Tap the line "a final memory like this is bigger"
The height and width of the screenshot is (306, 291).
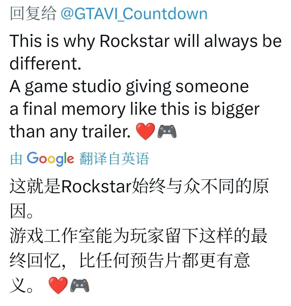click(134, 109)
